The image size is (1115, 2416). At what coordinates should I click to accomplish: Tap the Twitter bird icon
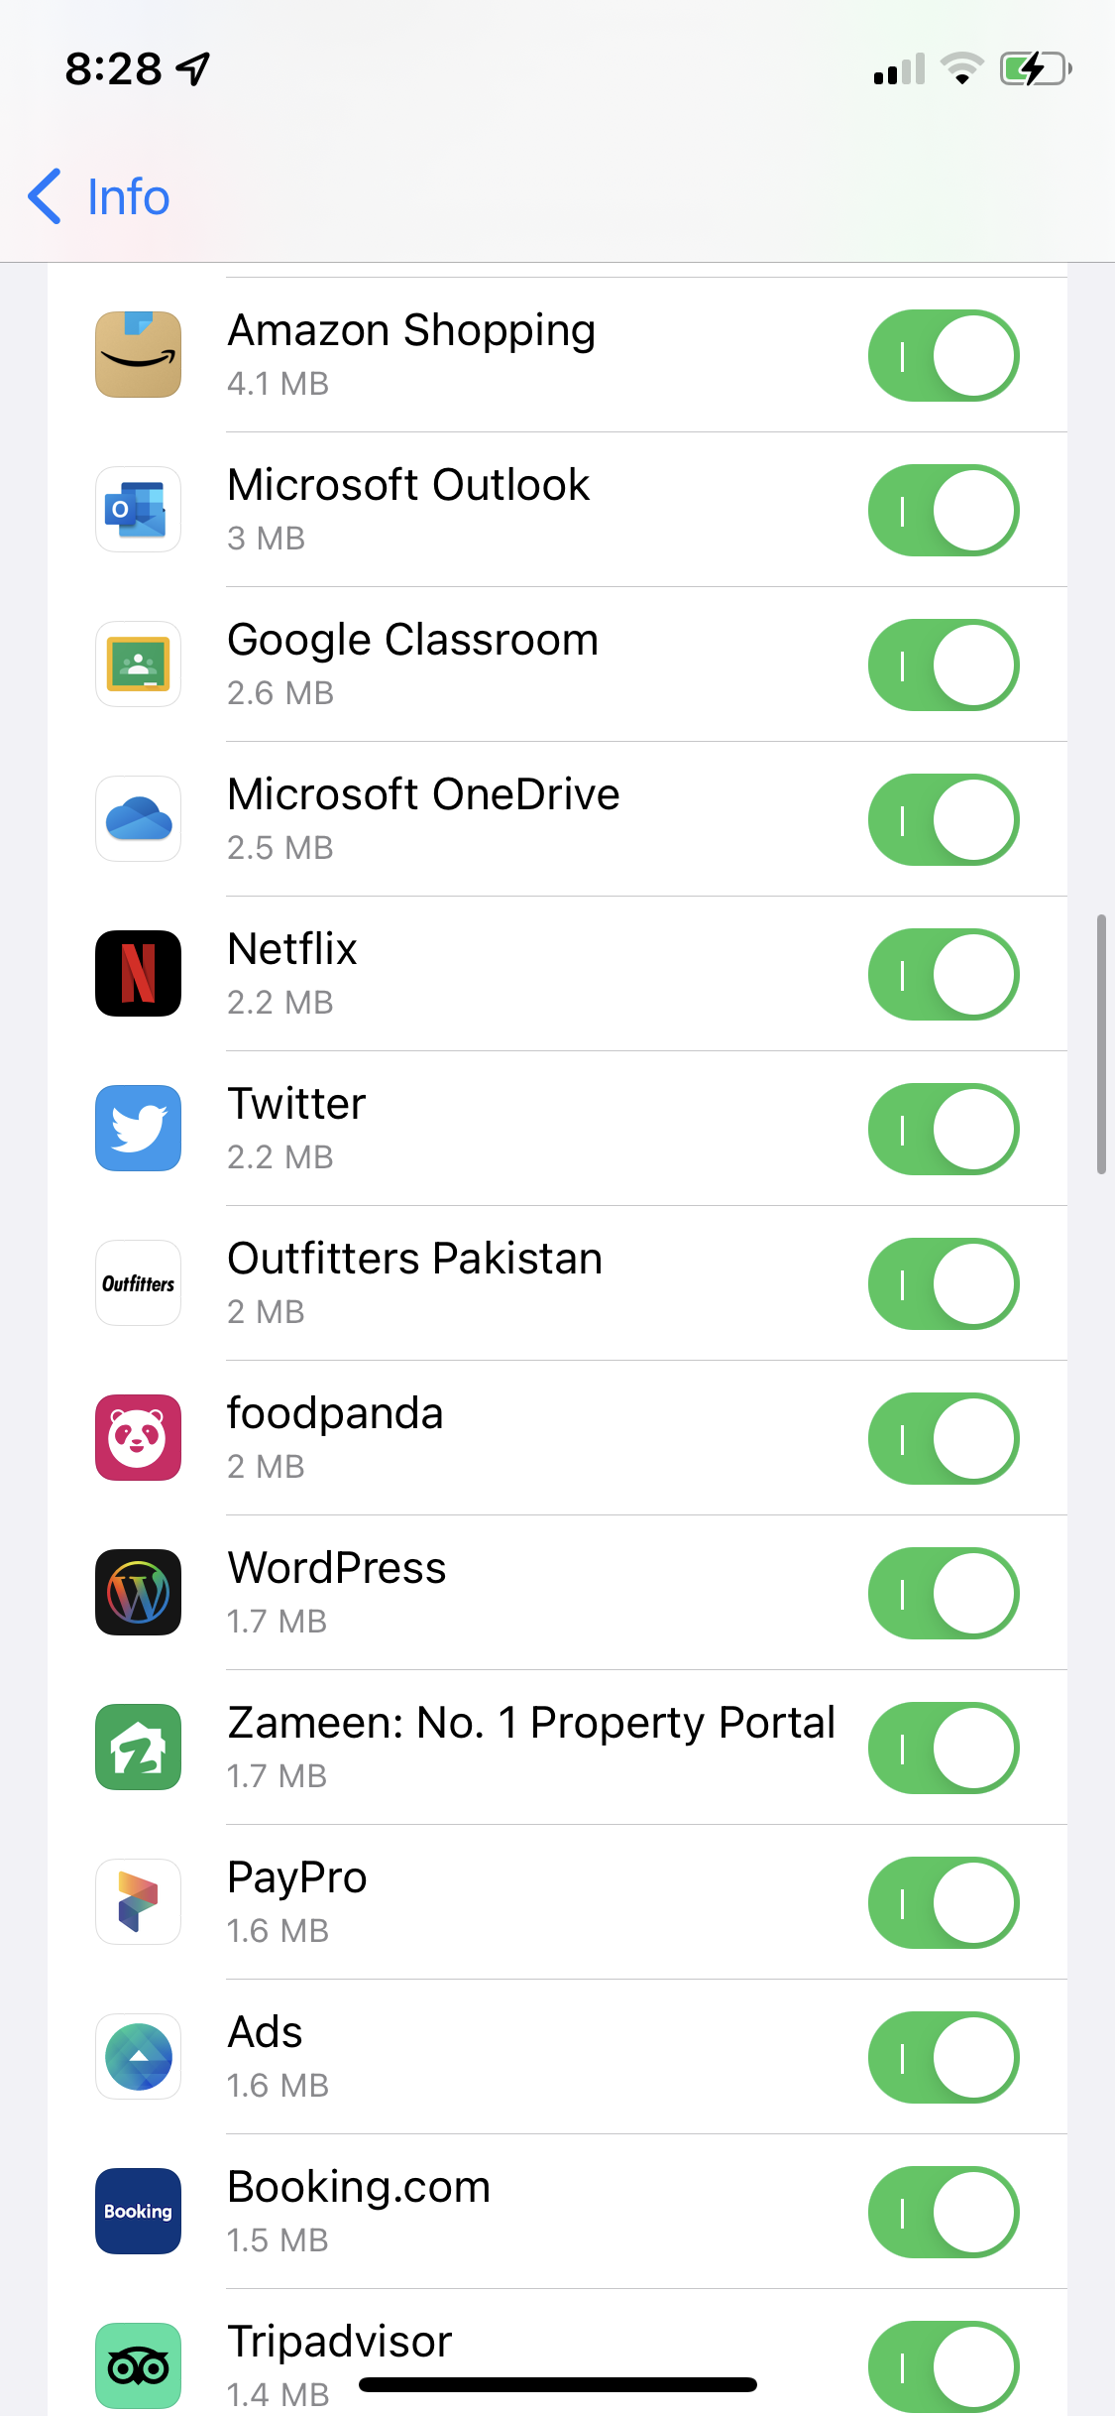pyautogui.click(x=138, y=1129)
